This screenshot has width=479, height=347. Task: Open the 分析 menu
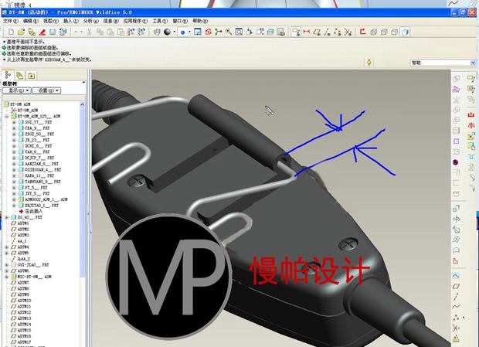click(x=87, y=21)
